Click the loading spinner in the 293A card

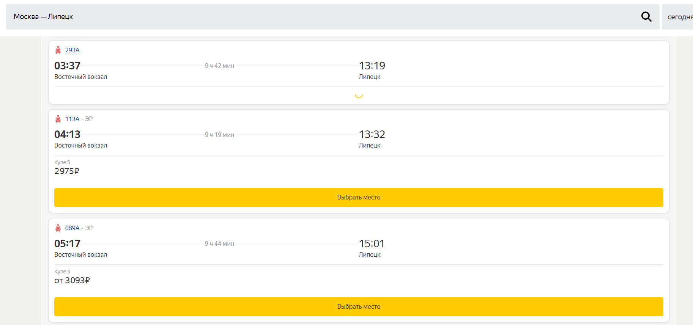coord(359,96)
